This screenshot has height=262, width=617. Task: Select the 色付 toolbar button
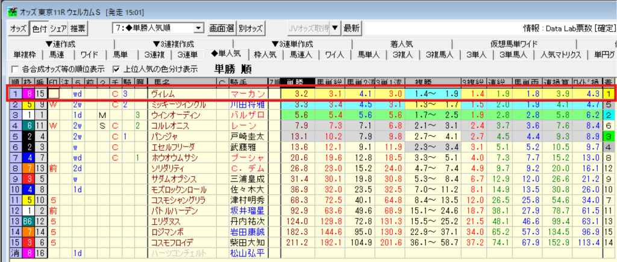[x=39, y=28]
